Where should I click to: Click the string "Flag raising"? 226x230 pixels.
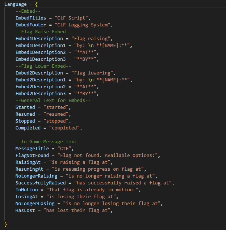click(x=91, y=39)
